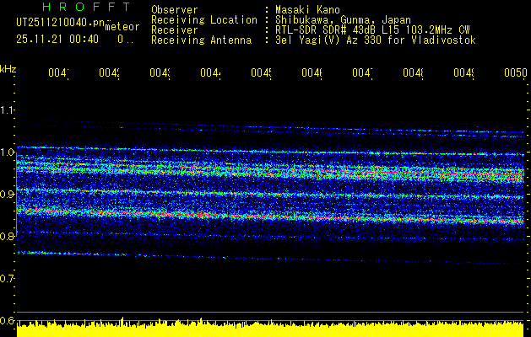The width and height of the screenshot is (531, 337).
Task: Click the 'Observer' label
Action: click(x=175, y=10)
